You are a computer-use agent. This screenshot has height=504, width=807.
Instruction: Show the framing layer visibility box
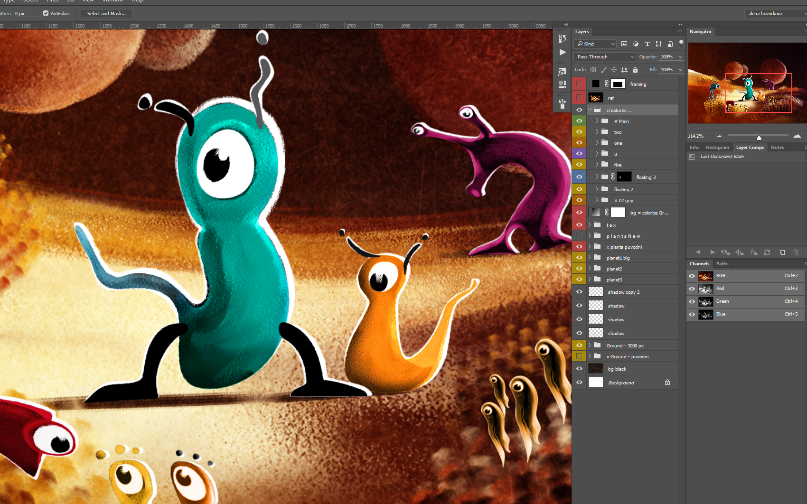click(x=579, y=84)
